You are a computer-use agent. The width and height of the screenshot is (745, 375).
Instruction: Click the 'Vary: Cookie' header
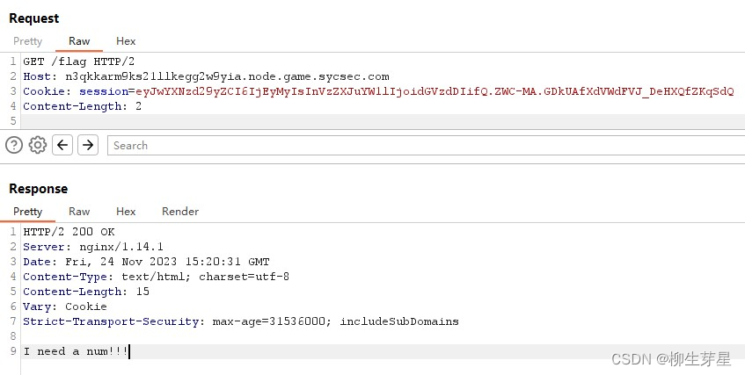[65, 306]
